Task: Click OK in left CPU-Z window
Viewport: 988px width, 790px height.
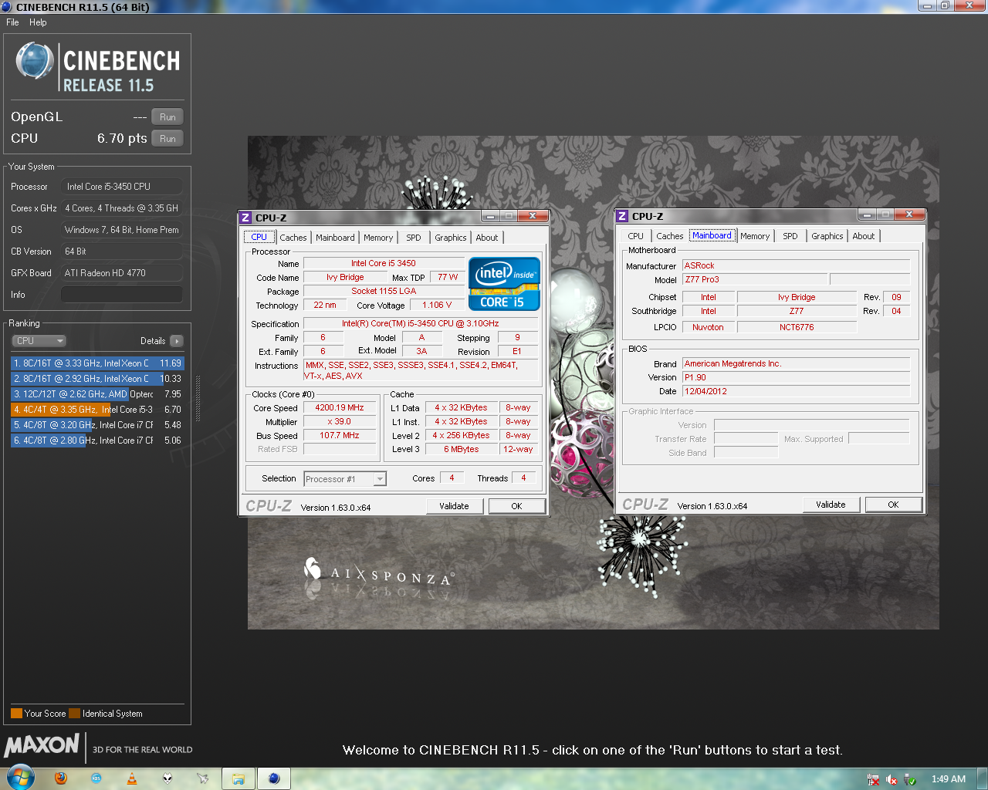Action: click(516, 506)
